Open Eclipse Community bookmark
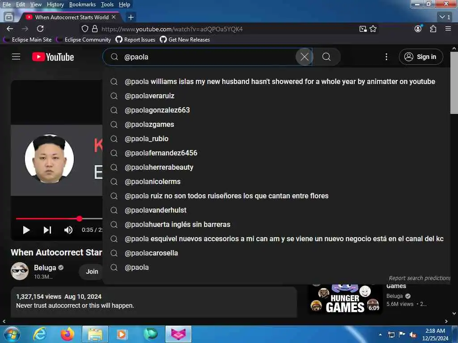 click(84, 40)
